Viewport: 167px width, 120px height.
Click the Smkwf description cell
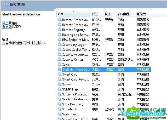click(x=97, y=84)
